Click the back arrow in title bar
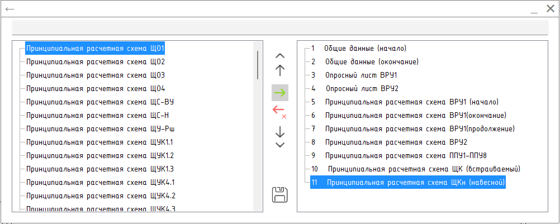 tap(10, 9)
